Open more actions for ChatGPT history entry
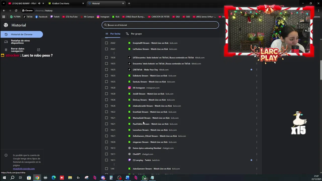Image resolution: width=322 pixels, height=181 pixels. tap(257, 154)
